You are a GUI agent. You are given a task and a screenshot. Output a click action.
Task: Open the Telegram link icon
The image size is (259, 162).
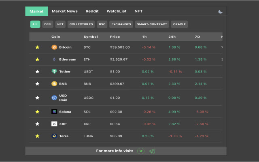tap(152, 151)
